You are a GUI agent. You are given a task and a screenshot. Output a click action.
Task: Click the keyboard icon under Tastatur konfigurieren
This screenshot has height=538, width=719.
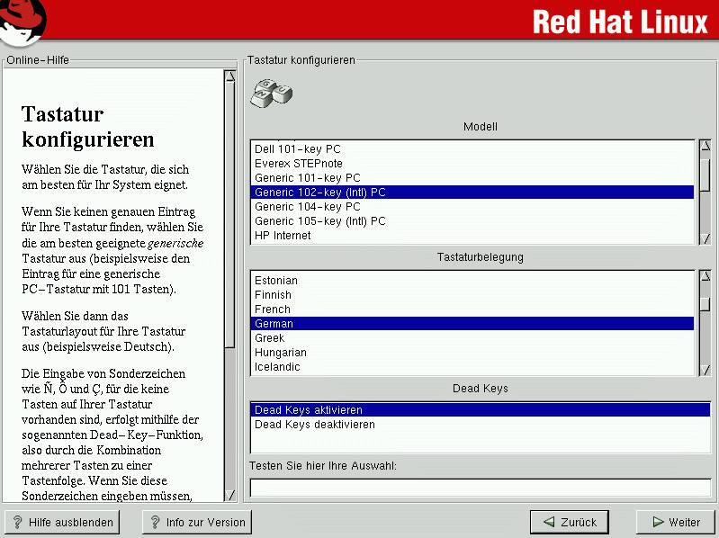(270, 91)
